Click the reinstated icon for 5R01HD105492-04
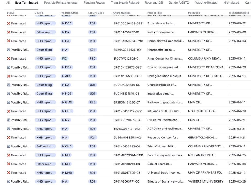The width and height of the screenshot is (251, 185). 8,146
